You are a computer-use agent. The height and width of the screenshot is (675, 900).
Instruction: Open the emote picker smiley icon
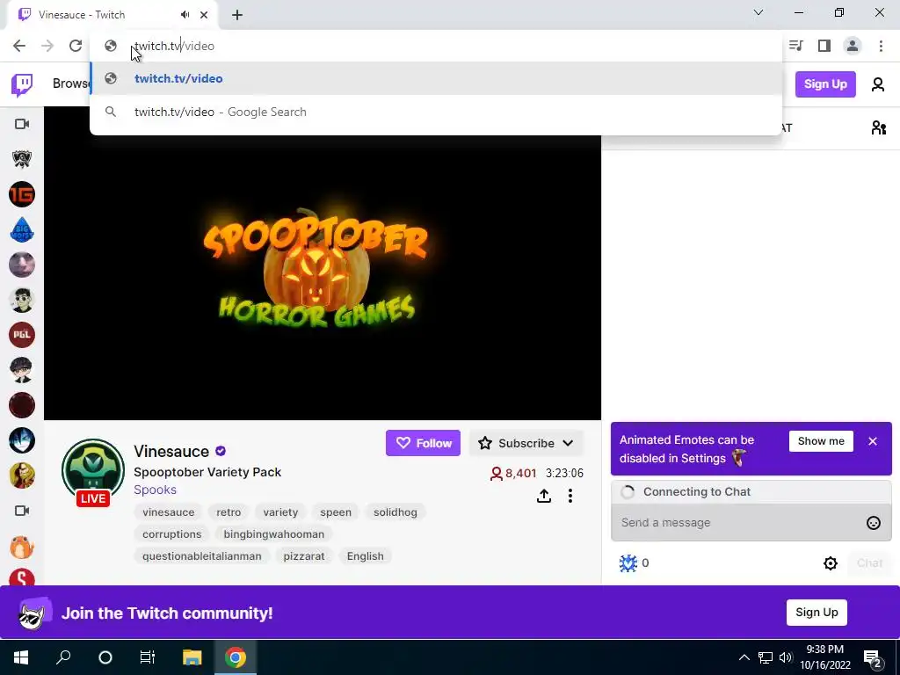click(x=873, y=522)
